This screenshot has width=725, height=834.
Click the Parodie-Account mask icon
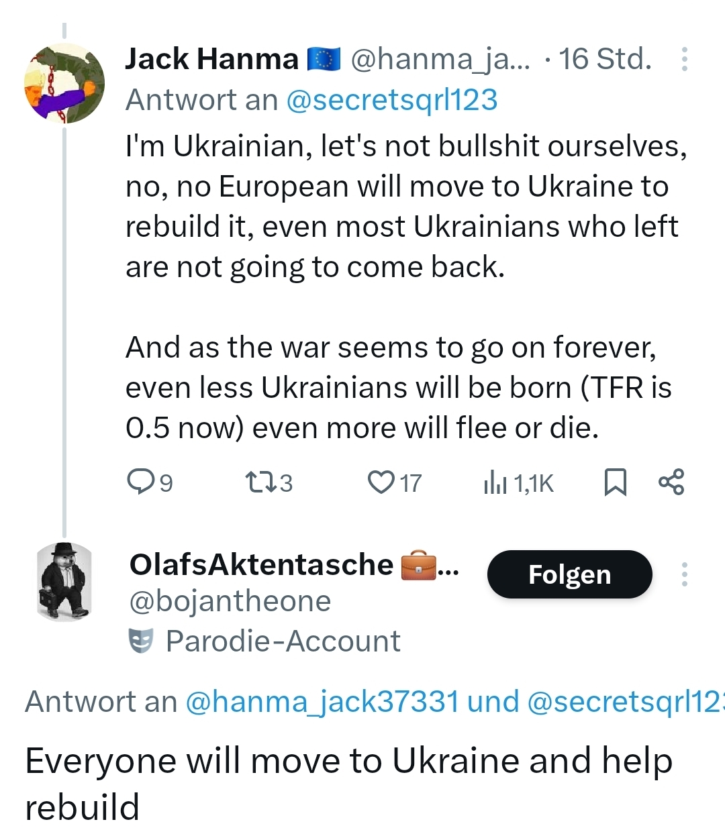141,641
